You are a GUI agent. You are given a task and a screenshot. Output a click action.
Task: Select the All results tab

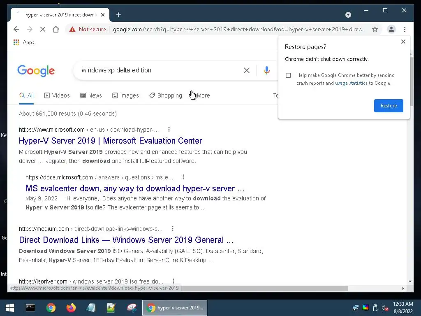26,95
